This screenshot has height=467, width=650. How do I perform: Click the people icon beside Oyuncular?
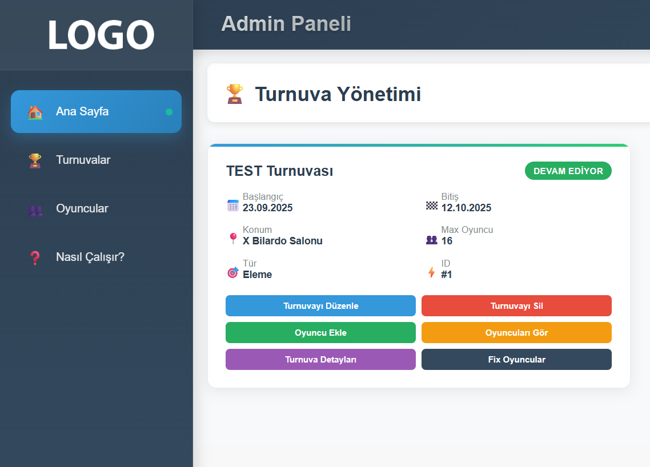pyautogui.click(x=35, y=210)
